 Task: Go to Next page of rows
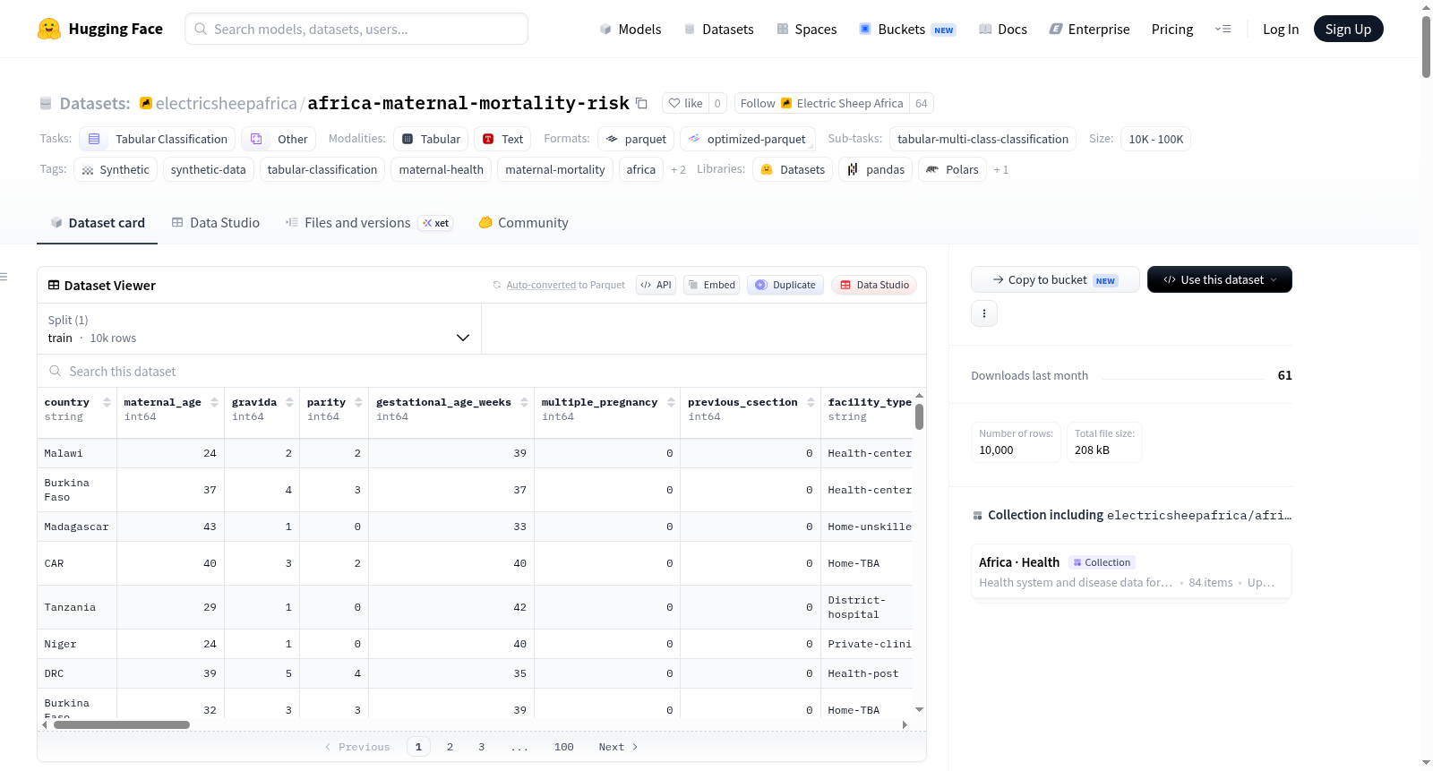(x=618, y=747)
